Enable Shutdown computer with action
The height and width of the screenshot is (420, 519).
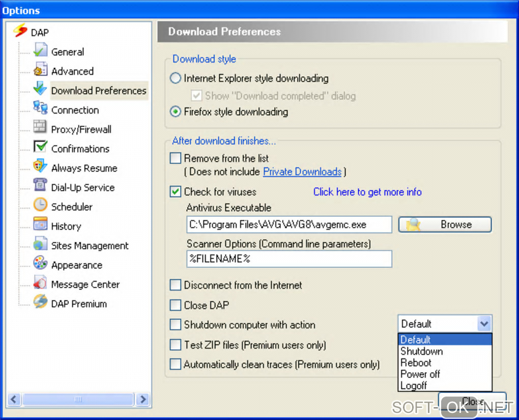pyautogui.click(x=176, y=325)
